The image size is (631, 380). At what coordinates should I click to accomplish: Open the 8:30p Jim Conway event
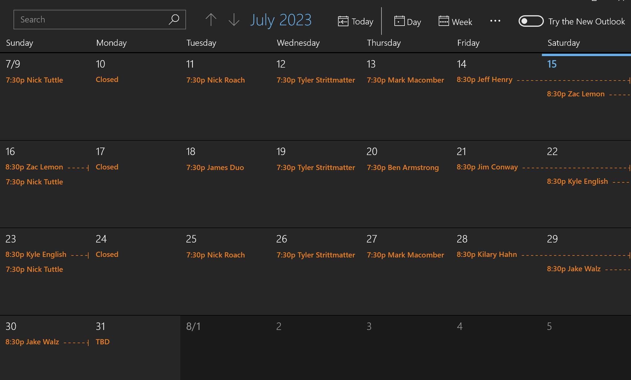pos(487,167)
